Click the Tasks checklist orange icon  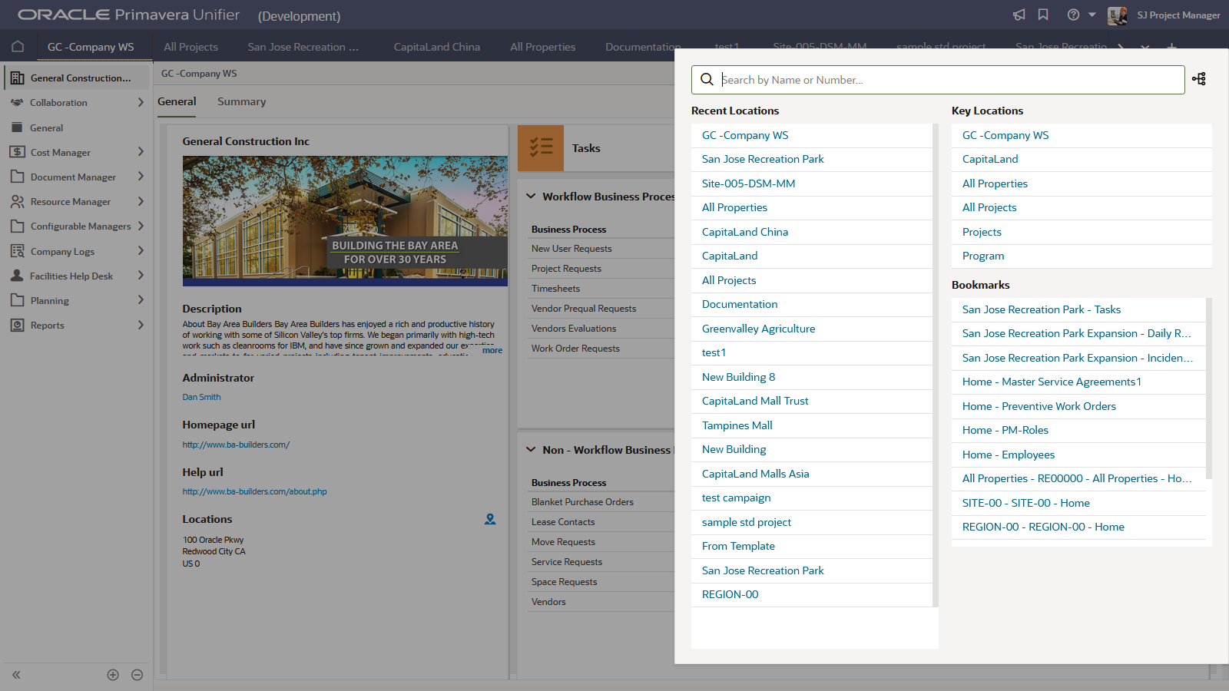coord(541,148)
